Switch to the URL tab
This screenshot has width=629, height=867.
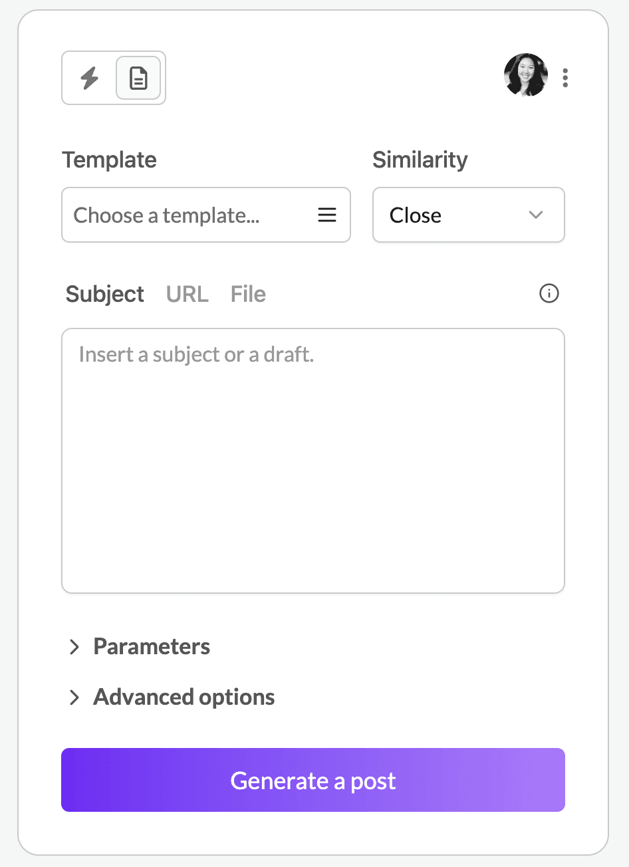[x=187, y=293]
